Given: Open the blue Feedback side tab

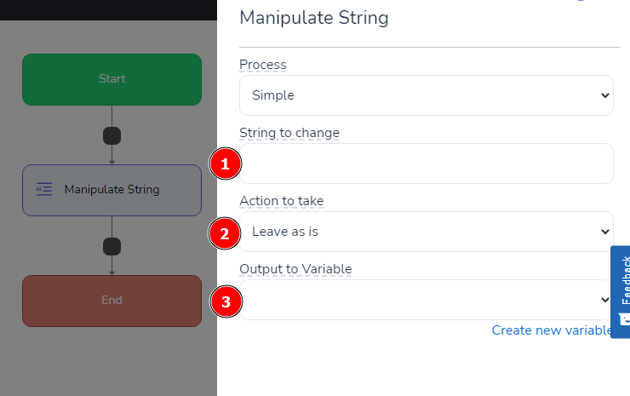Looking at the screenshot, I should tap(621, 292).
